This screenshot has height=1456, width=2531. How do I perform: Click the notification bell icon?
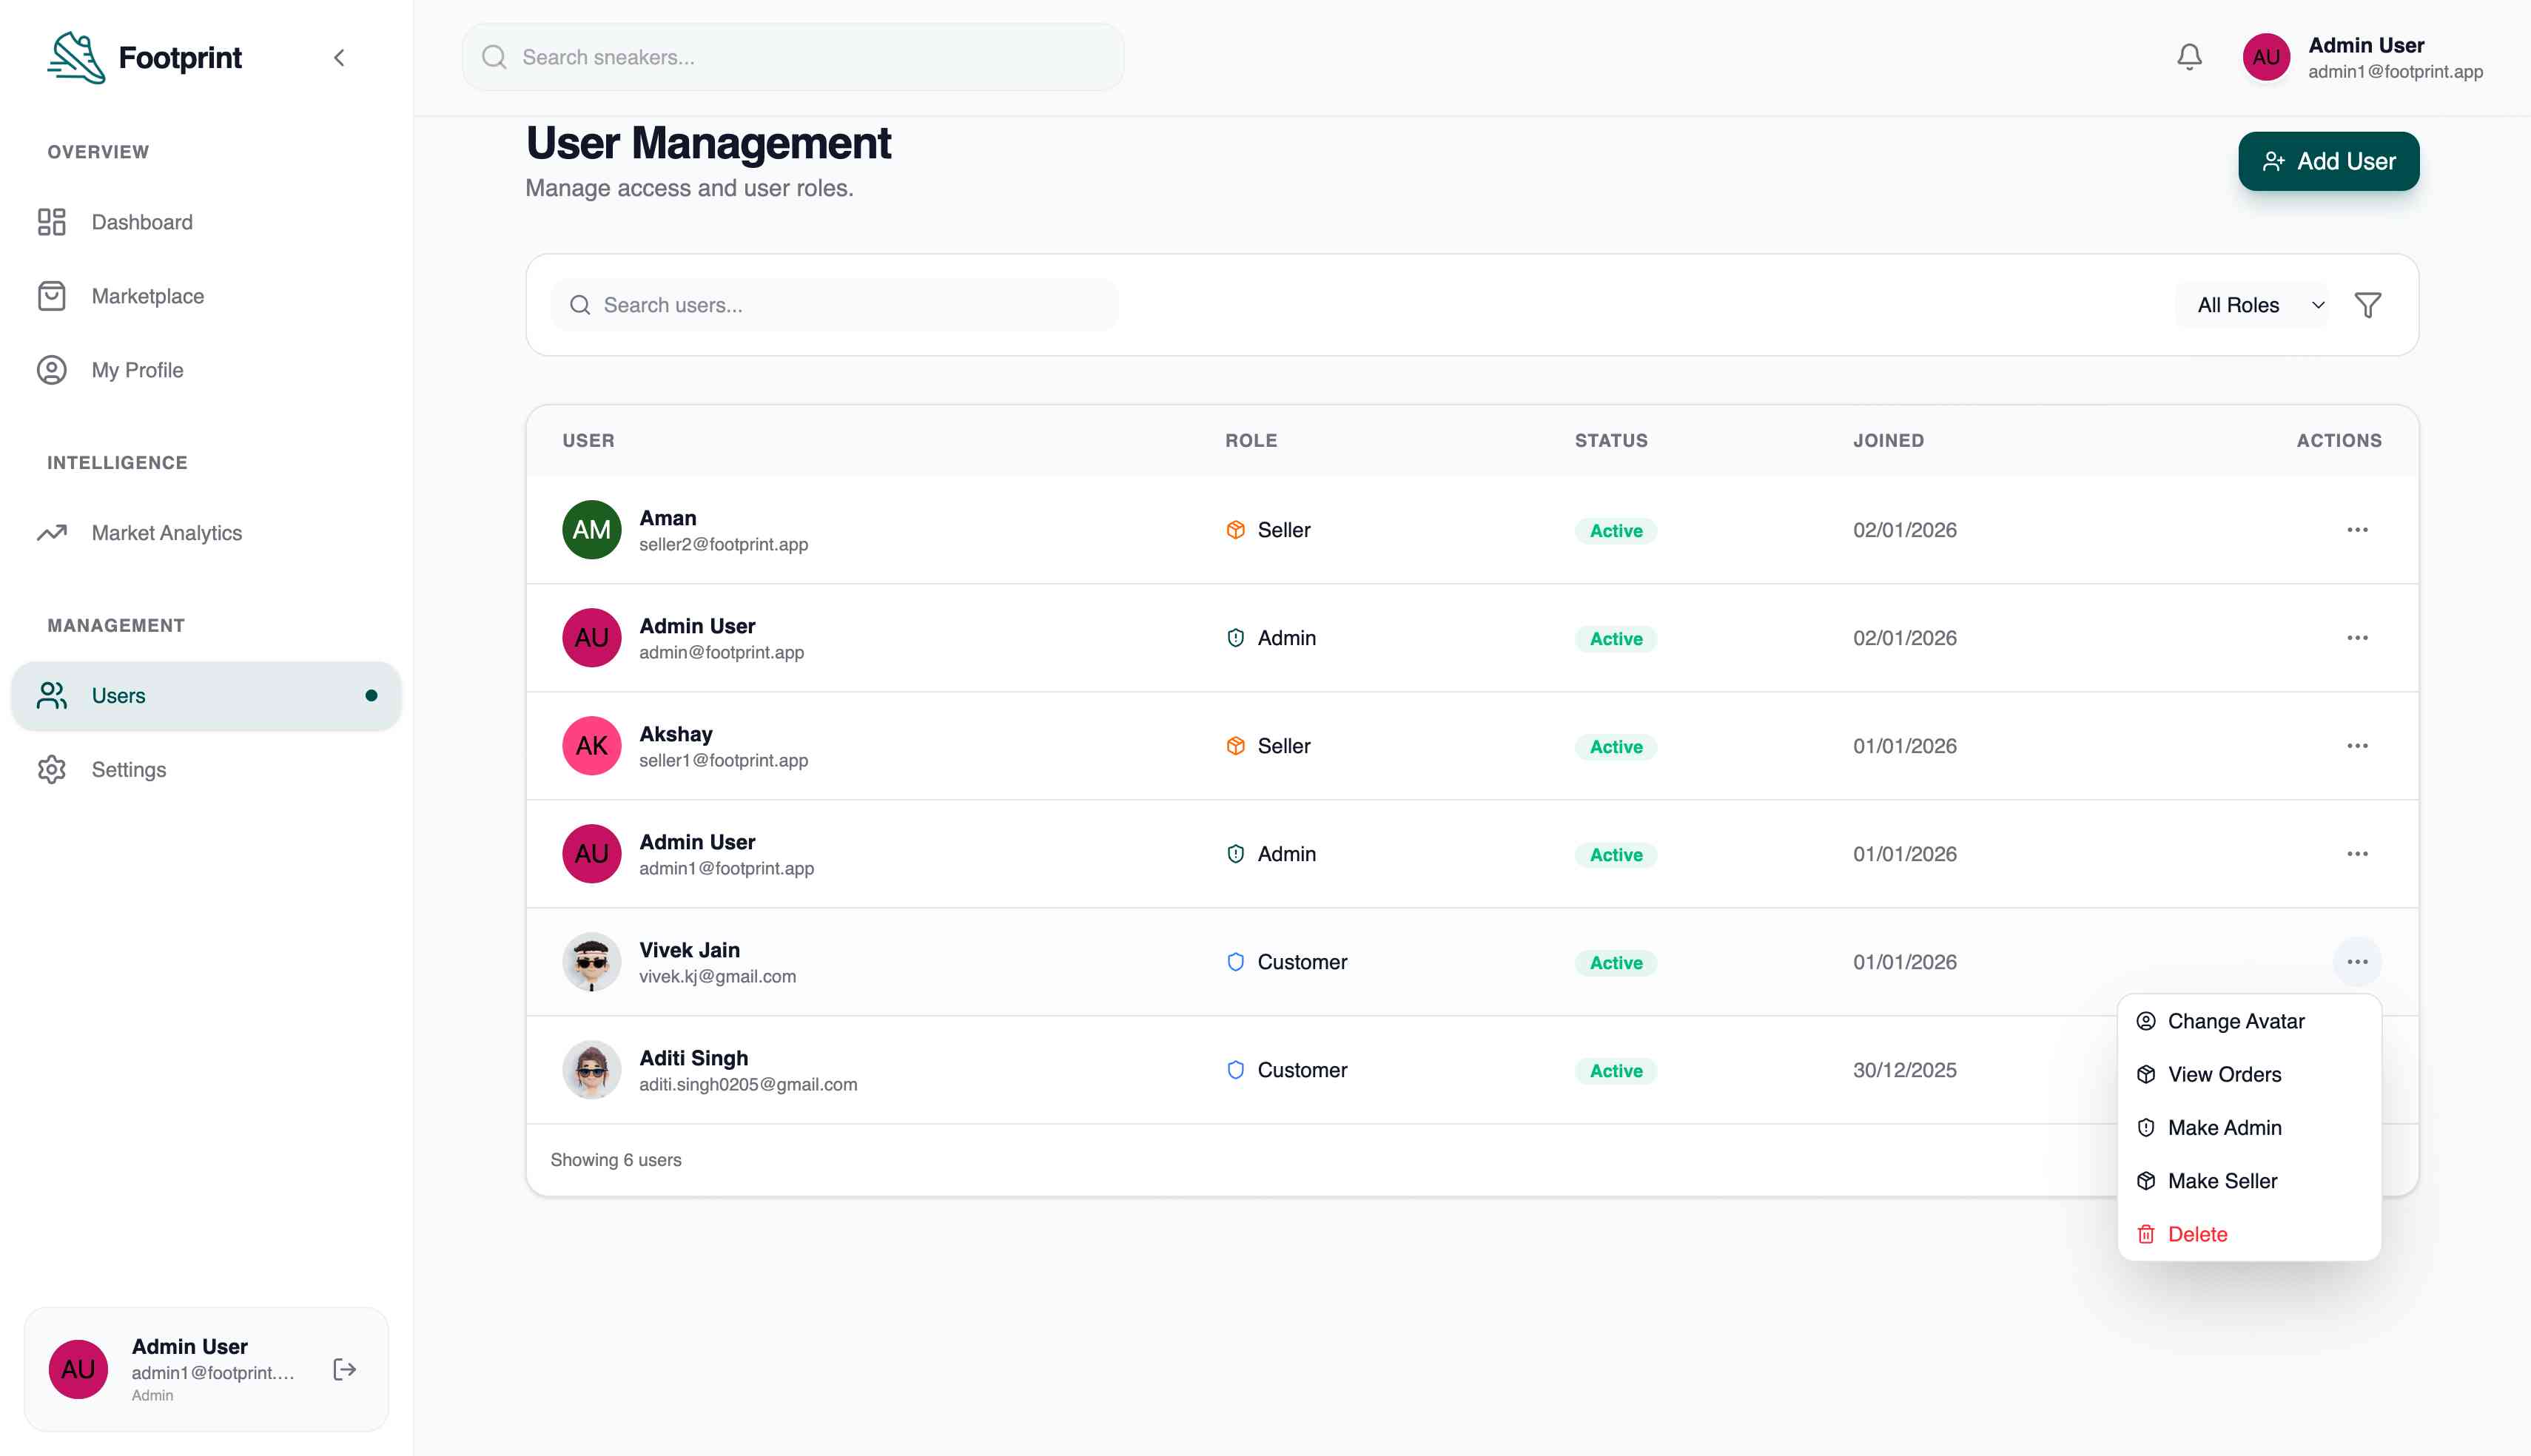coord(2189,57)
